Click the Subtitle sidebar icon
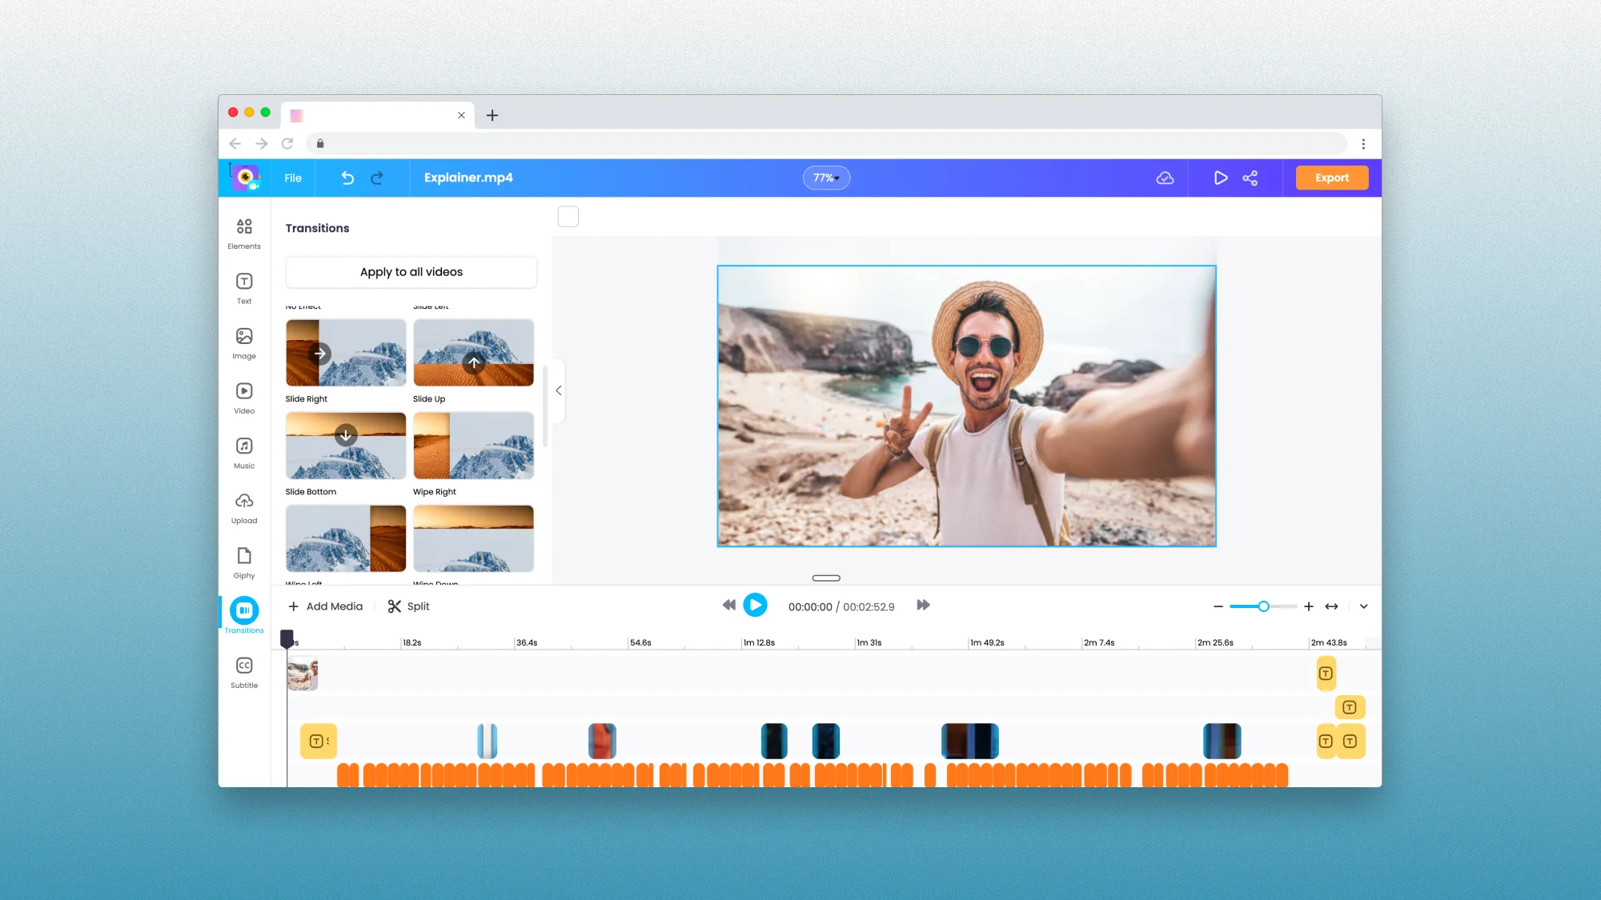Screen dimensions: 1601x900 [244, 672]
